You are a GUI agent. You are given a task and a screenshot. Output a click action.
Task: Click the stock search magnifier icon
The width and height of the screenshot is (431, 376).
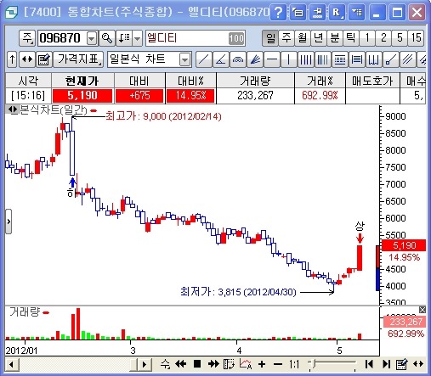(x=107, y=38)
